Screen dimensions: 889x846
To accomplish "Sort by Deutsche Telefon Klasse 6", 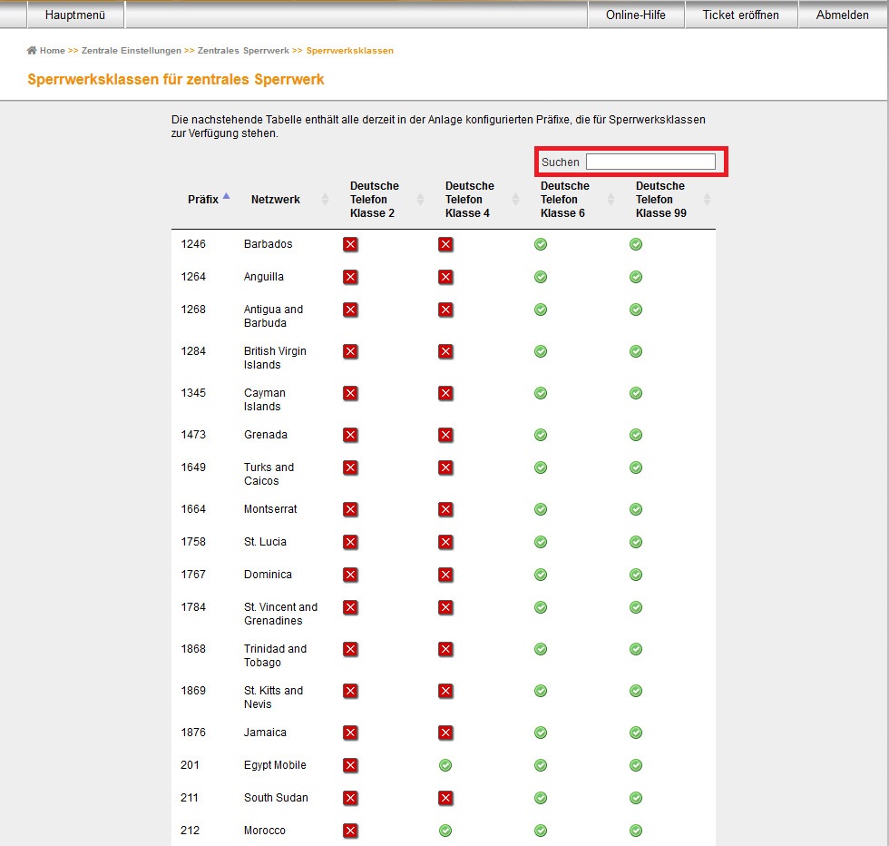I will pos(564,199).
